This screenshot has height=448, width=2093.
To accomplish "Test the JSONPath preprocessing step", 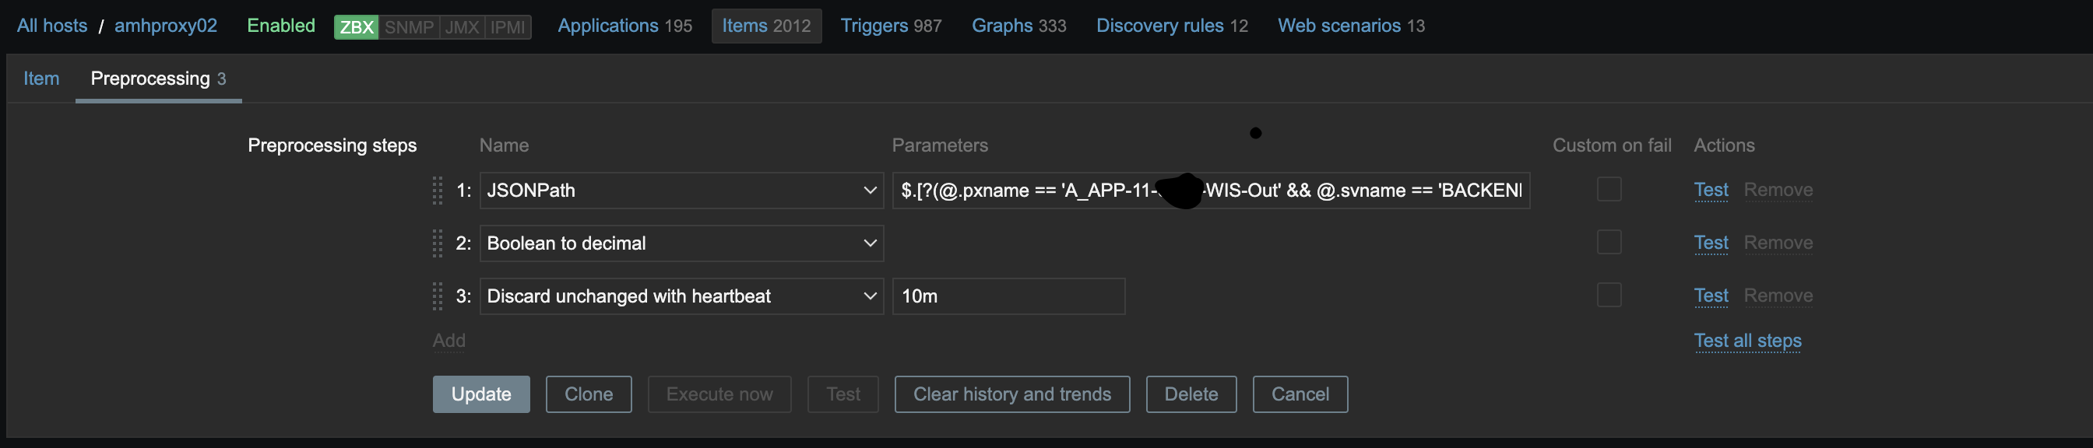I will 1711,190.
